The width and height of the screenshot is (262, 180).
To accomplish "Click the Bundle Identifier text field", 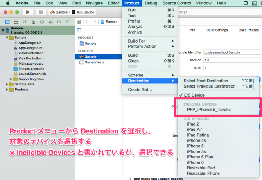I will pyautogui.click(x=232, y=52).
